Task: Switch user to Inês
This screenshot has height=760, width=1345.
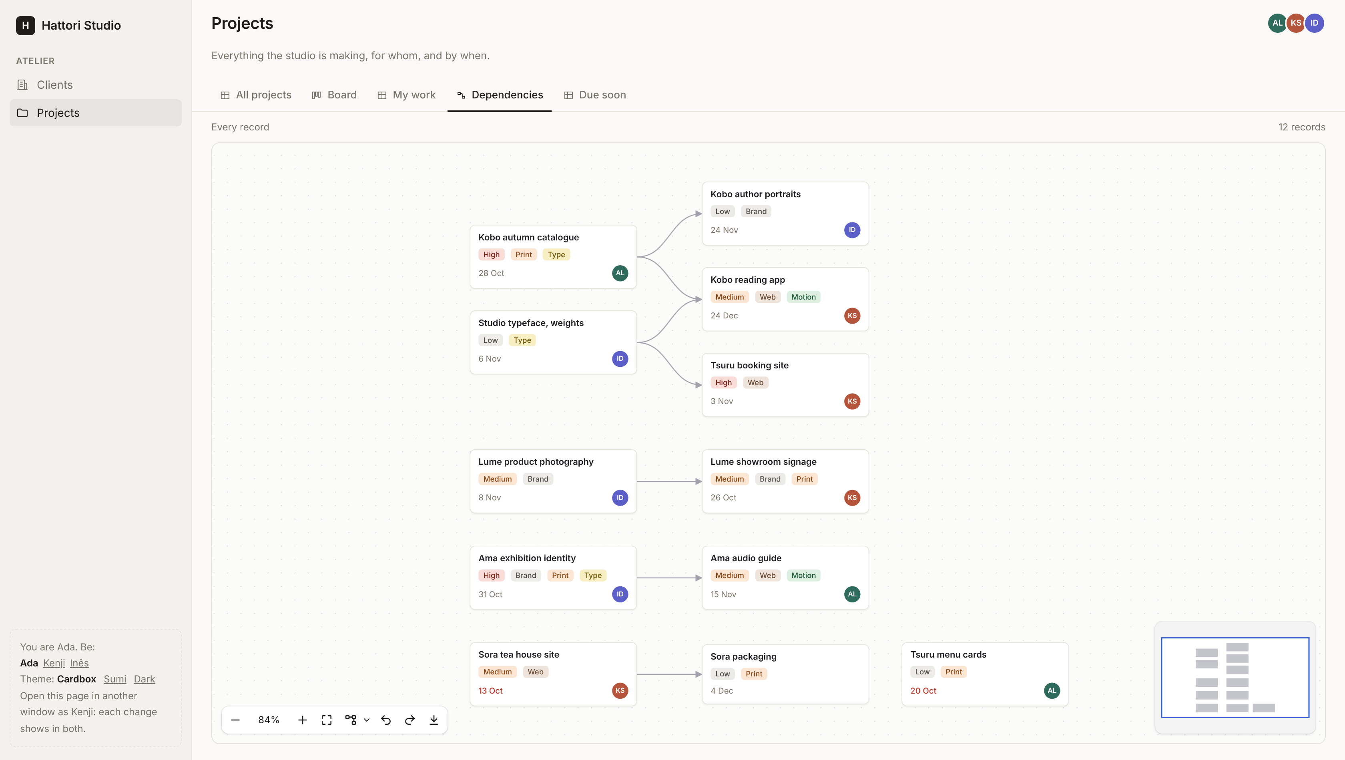Action: (x=79, y=663)
